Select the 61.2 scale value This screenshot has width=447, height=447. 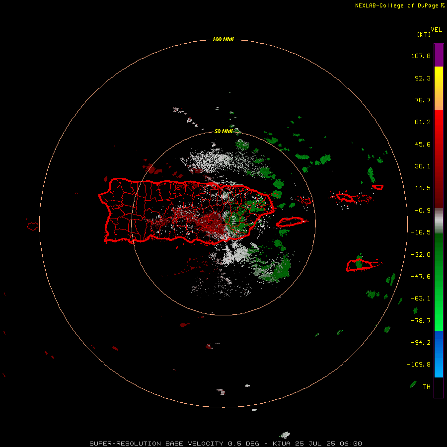(423, 122)
